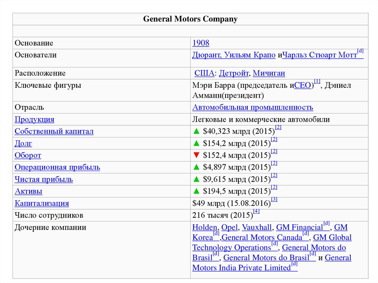378x283 pixels.
Task: Click the green up arrow beside $194,5 млрд
Action: click(x=196, y=191)
